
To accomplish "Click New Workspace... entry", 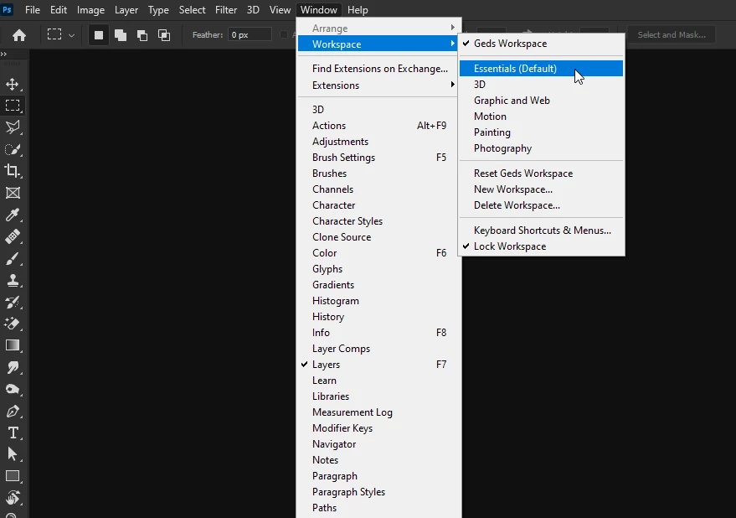I will [541, 189].
